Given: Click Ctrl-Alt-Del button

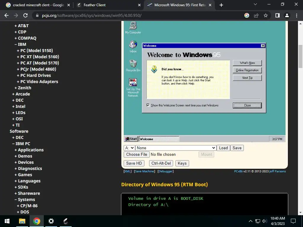Looking at the screenshot, I should click(x=161, y=163).
